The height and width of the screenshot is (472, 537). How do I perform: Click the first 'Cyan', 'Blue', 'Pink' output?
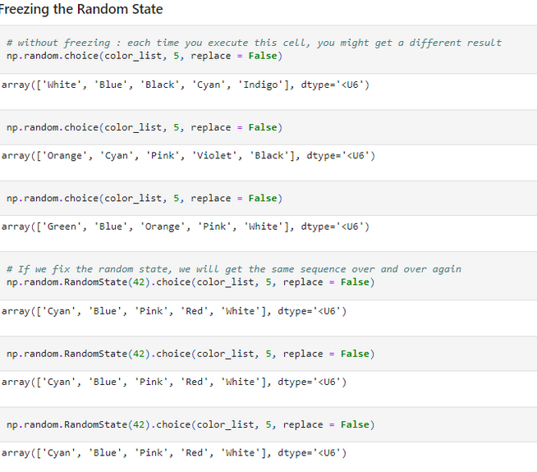174,311
